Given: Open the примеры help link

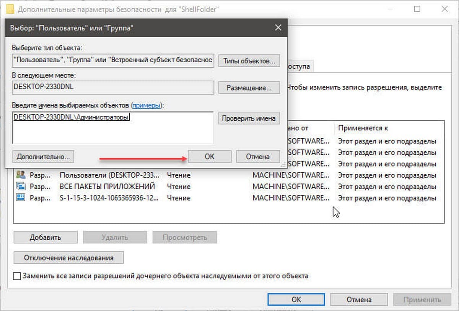Looking at the screenshot, I should pos(146,105).
